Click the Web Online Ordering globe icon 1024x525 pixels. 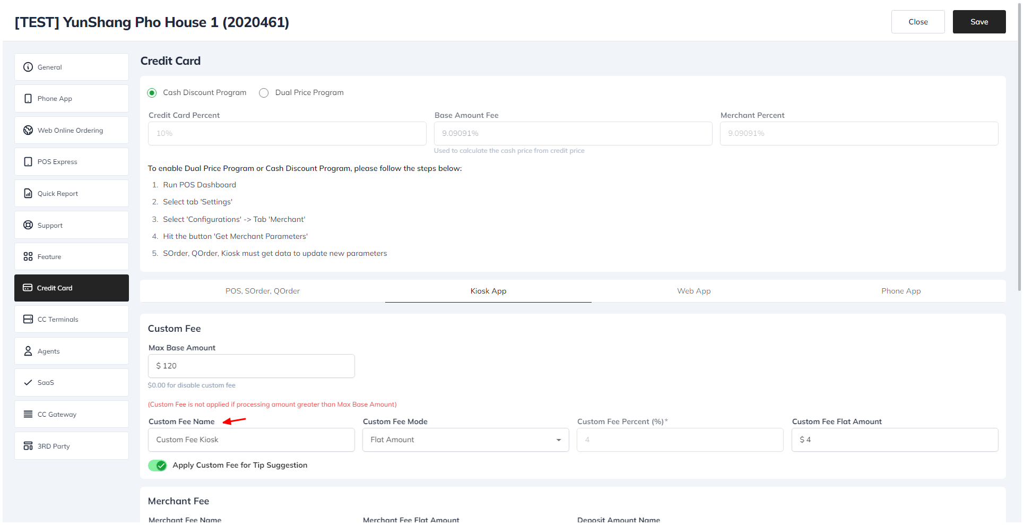point(28,130)
